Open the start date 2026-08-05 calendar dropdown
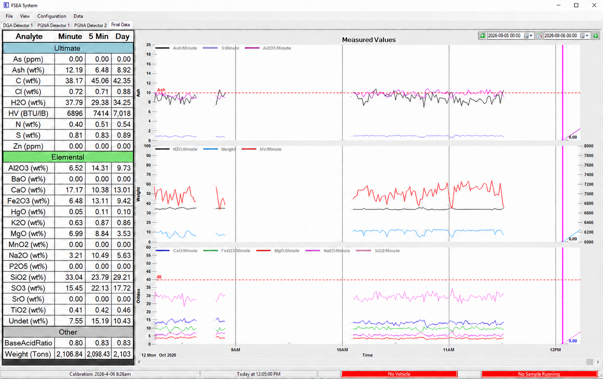603x379 pixels. point(528,35)
